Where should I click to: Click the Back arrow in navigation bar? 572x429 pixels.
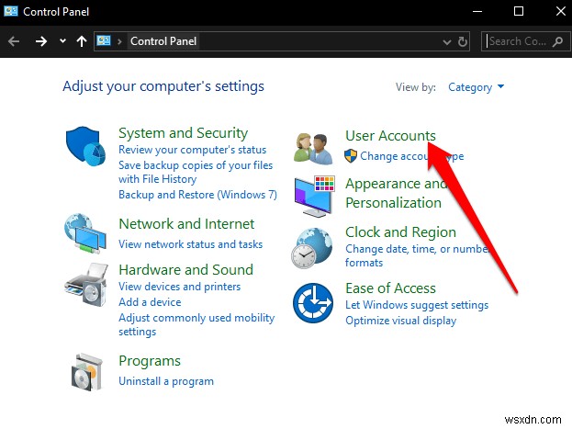[x=14, y=41]
